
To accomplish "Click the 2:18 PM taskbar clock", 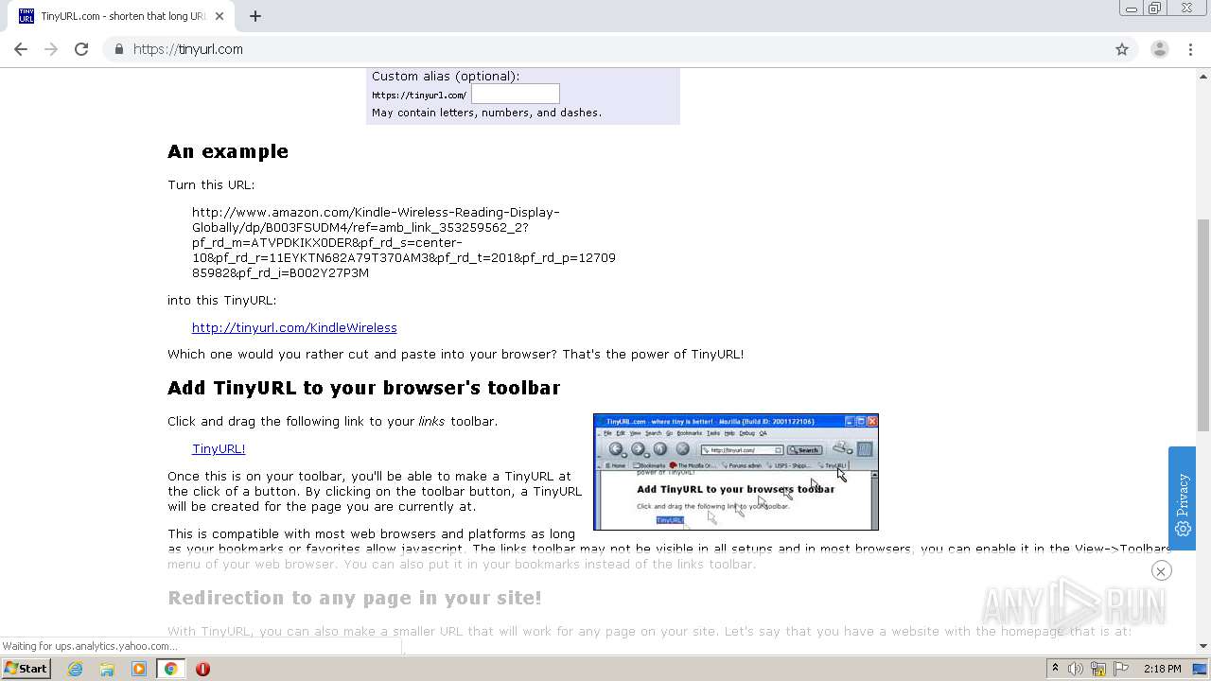I will tap(1163, 669).
